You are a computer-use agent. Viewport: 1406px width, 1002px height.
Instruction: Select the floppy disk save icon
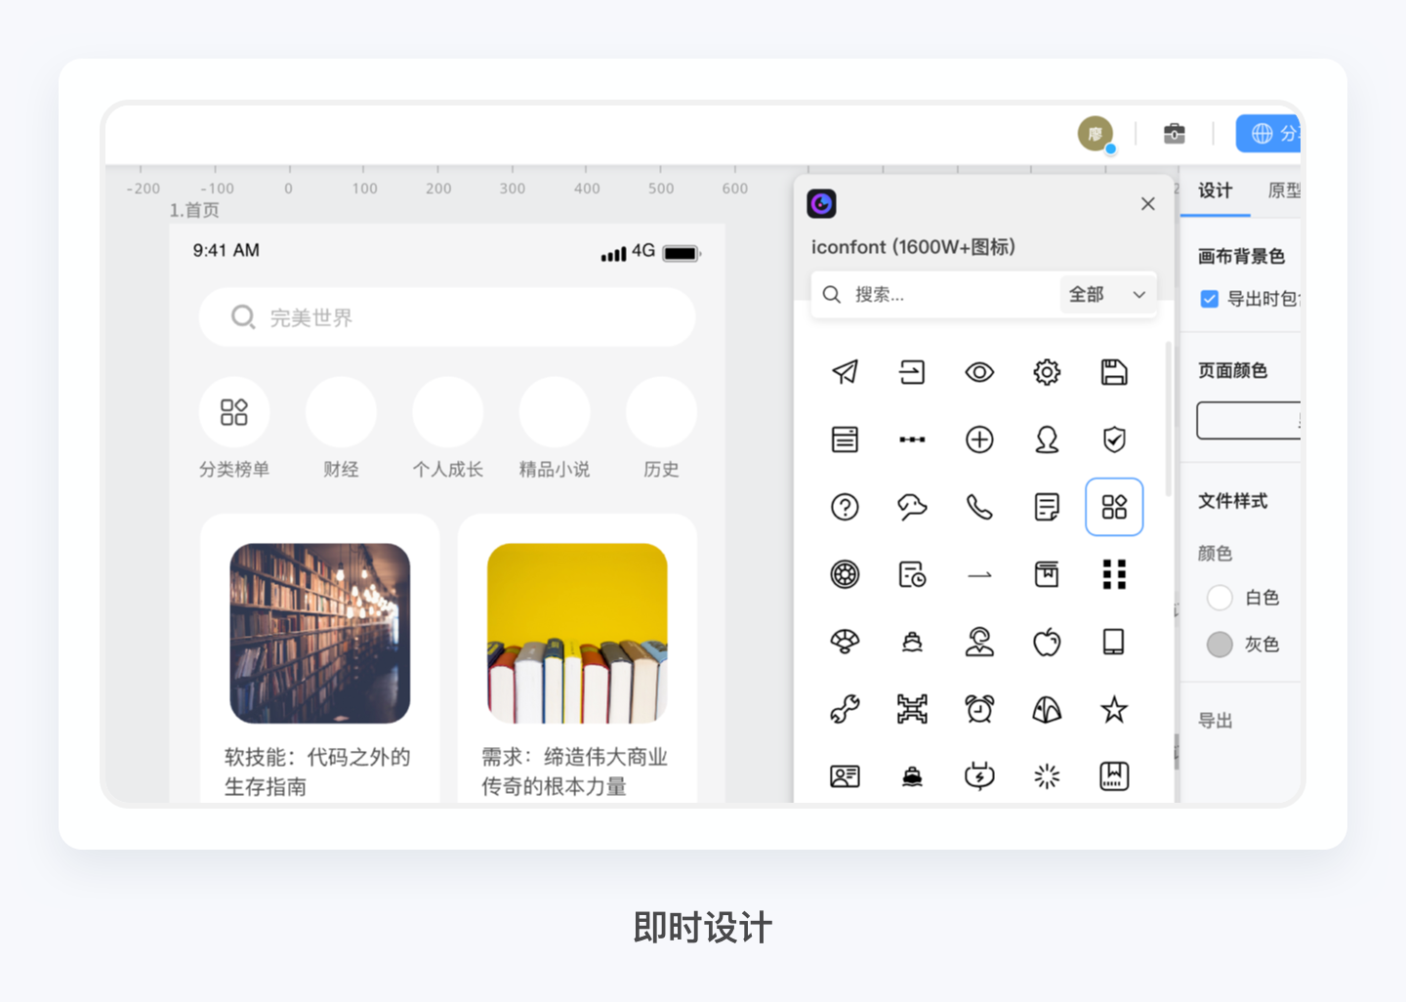pos(1114,371)
